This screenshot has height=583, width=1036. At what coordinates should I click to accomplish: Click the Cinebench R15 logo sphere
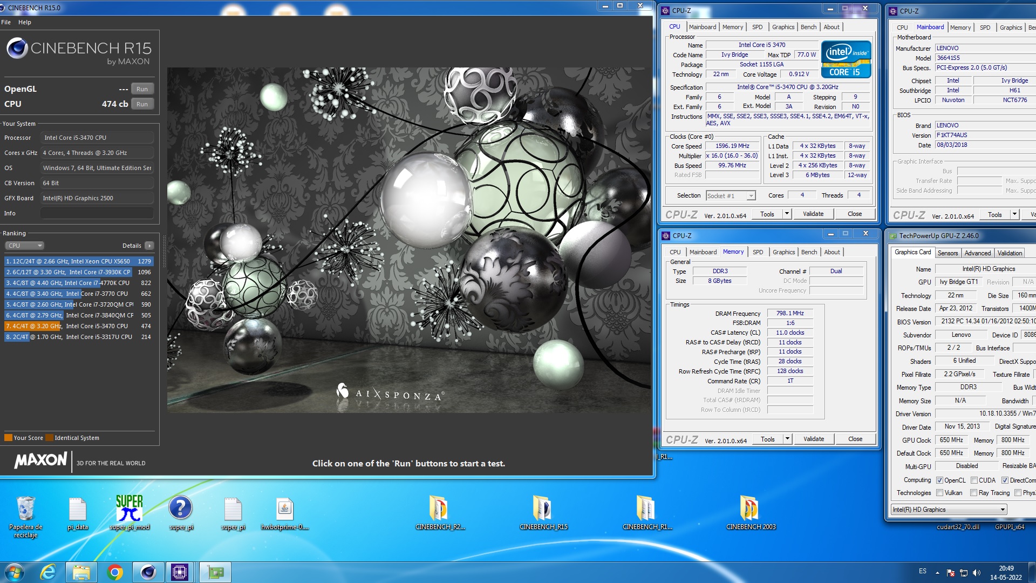[x=17, y=49]
